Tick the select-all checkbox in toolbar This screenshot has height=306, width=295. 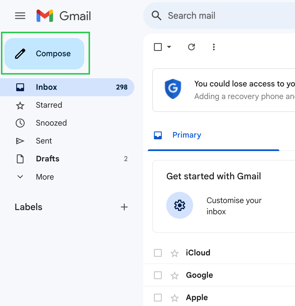click(x=158, y=47)
